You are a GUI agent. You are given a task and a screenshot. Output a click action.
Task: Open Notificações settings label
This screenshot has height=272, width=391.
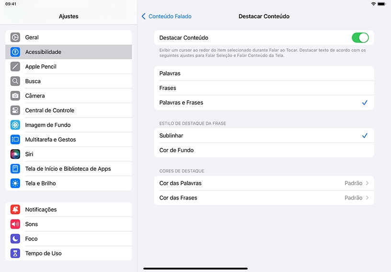coord(41,210)
